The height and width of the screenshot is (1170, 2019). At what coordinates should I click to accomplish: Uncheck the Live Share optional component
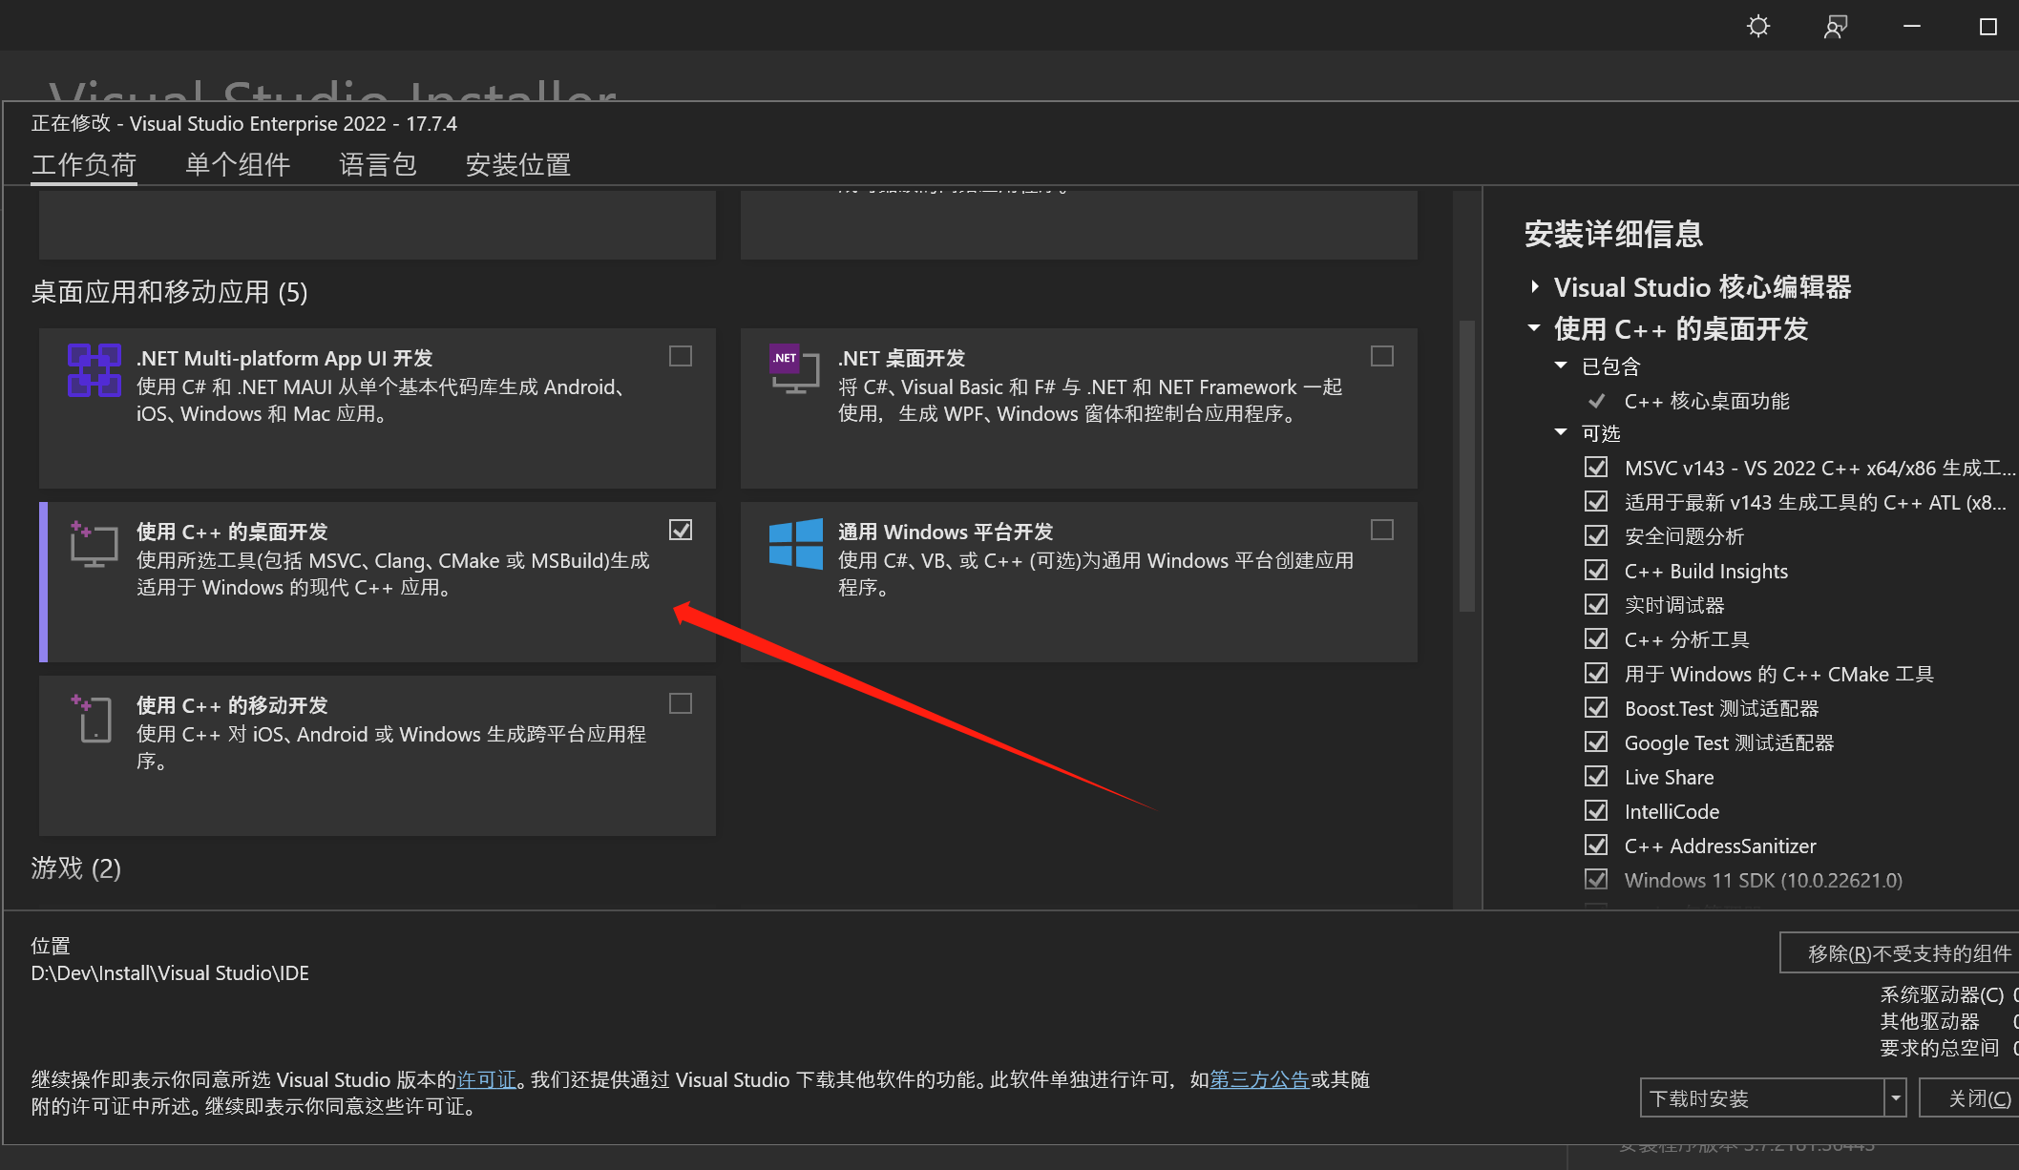1596,777
